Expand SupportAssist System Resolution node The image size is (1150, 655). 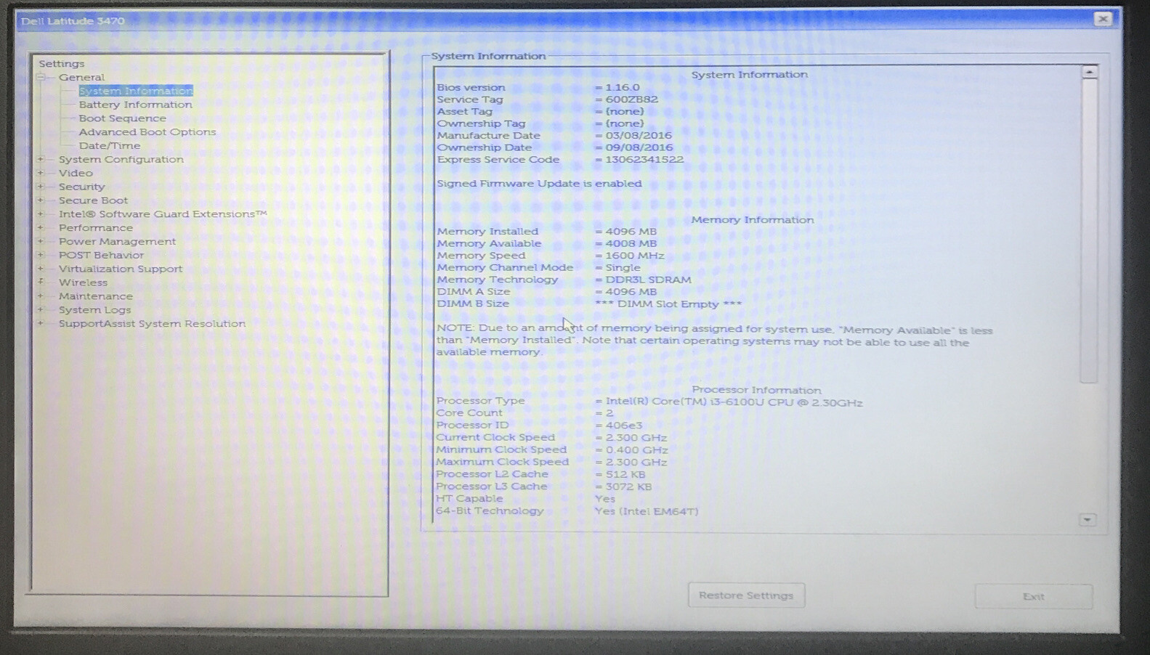41,324
